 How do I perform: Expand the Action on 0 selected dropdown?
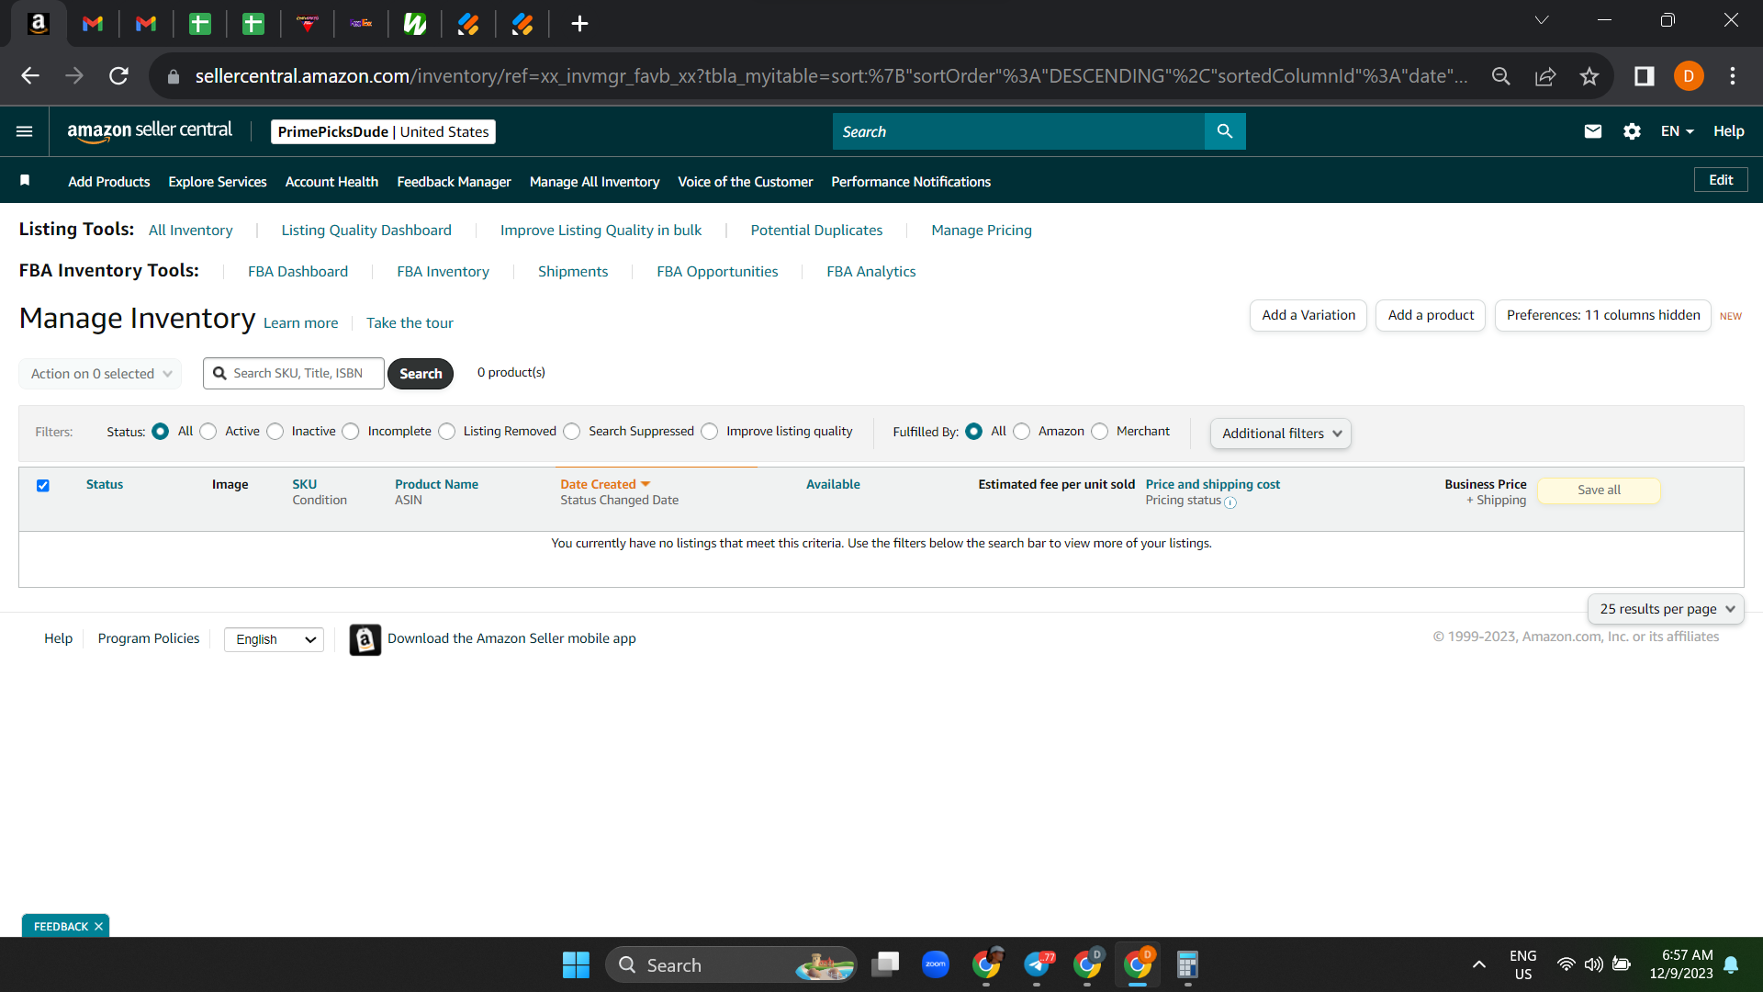[x=100, y=374]
